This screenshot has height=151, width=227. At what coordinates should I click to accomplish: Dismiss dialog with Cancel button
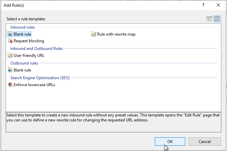[205, 141]
